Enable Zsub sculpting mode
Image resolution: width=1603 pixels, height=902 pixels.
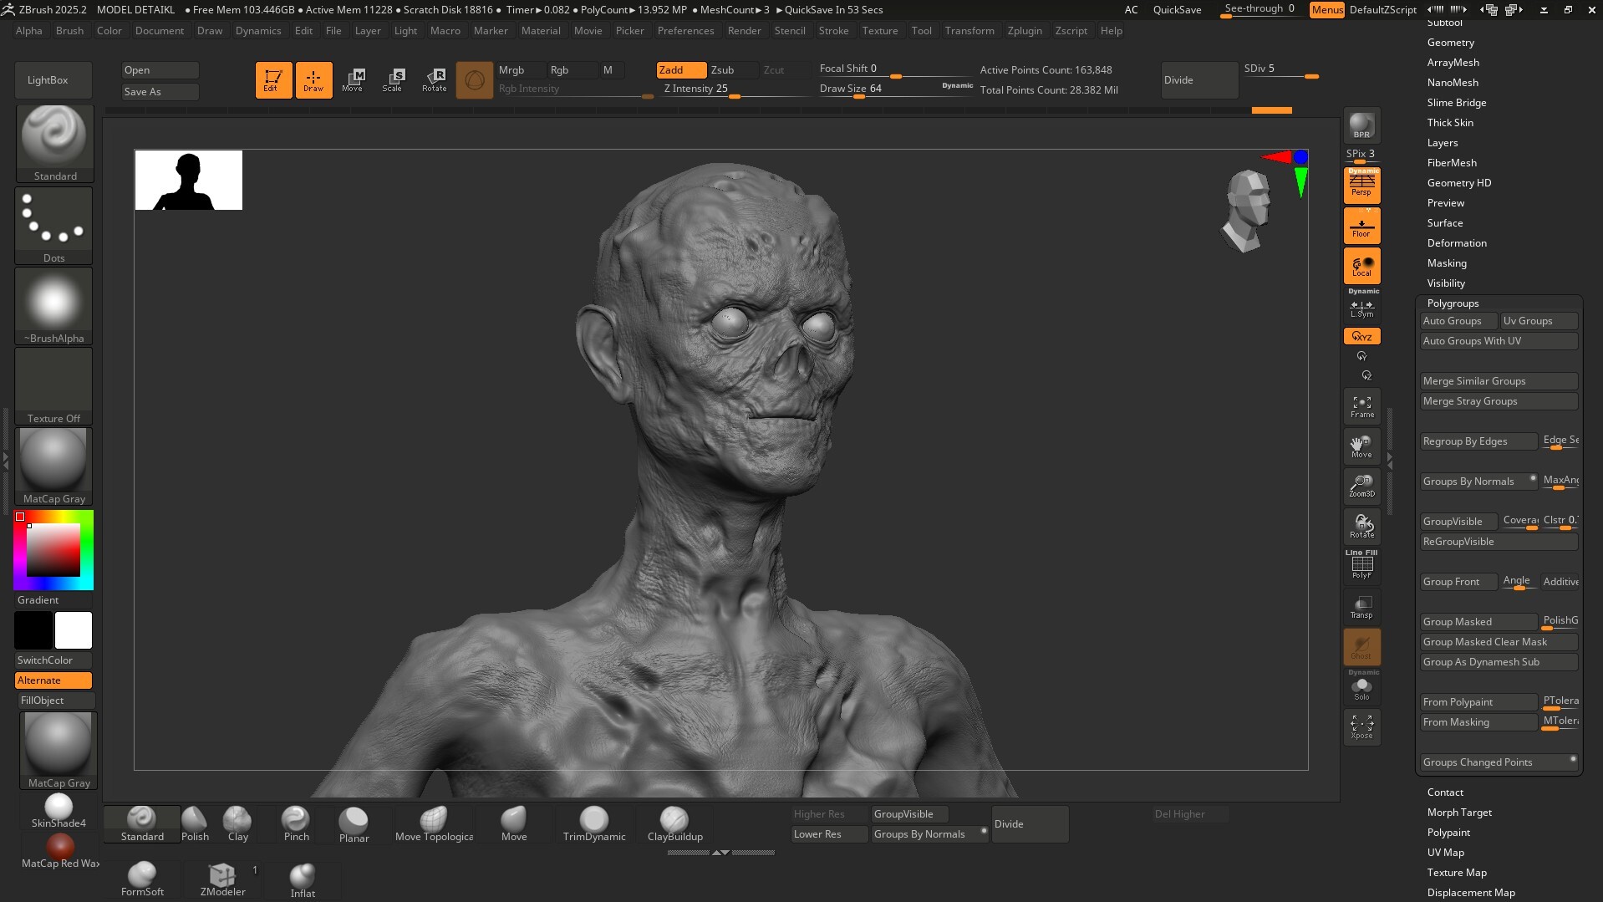click(723, 70)
